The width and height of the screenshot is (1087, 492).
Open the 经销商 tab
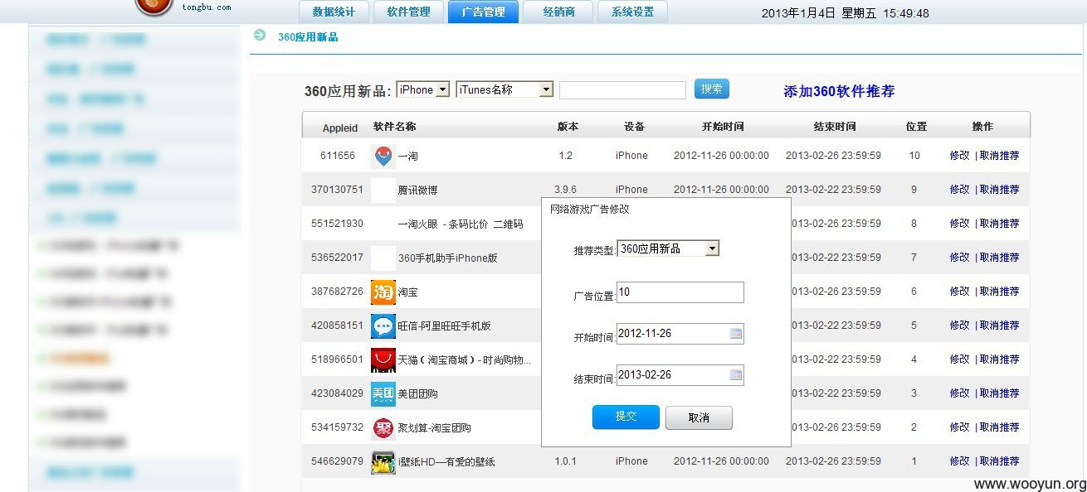[558, 12]
